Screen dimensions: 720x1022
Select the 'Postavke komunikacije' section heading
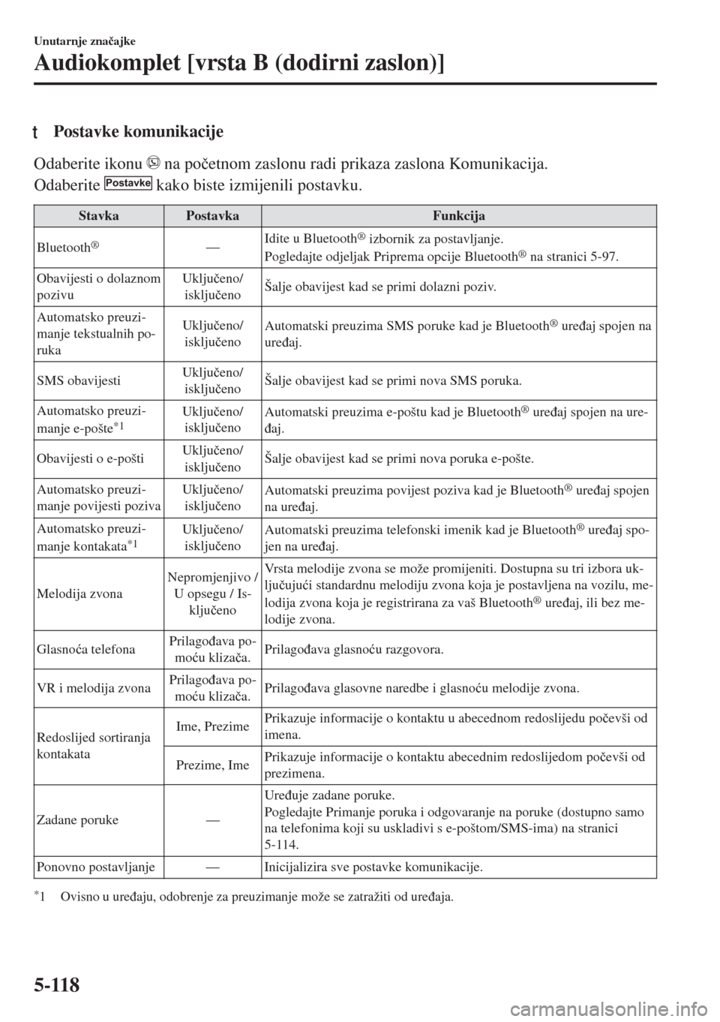[x=139, y=133]
